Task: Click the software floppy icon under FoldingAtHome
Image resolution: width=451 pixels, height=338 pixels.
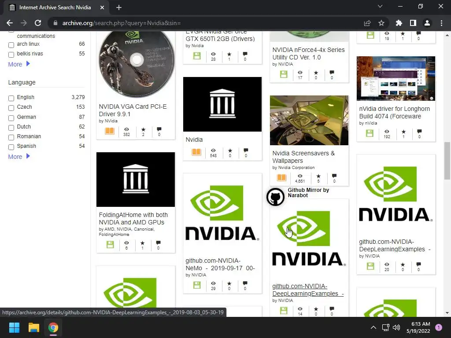Action: tap(110, 245)
